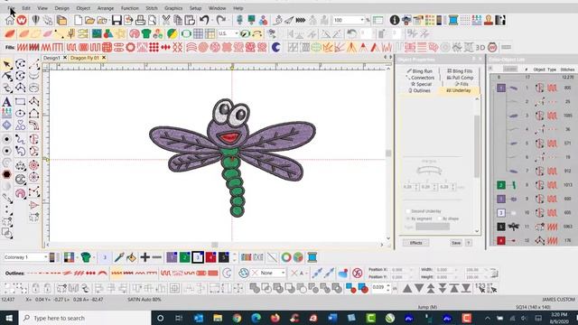Click the red Wilcom W logo icon

pyautogui.click(x=22, y=20)
